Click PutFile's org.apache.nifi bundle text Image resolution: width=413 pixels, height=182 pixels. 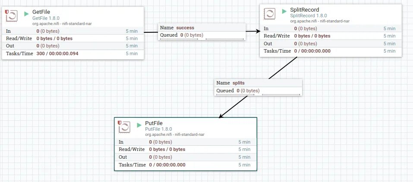click(175, 135)
